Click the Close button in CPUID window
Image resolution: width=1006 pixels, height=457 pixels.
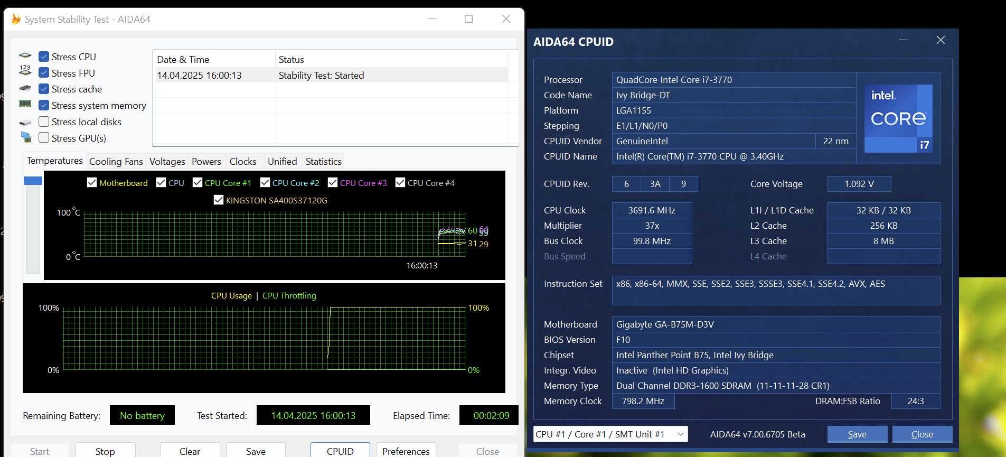pyautogui.click(x=922, y=434)
